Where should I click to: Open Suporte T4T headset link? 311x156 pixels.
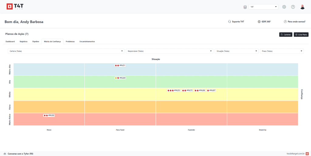coord(236,22)
